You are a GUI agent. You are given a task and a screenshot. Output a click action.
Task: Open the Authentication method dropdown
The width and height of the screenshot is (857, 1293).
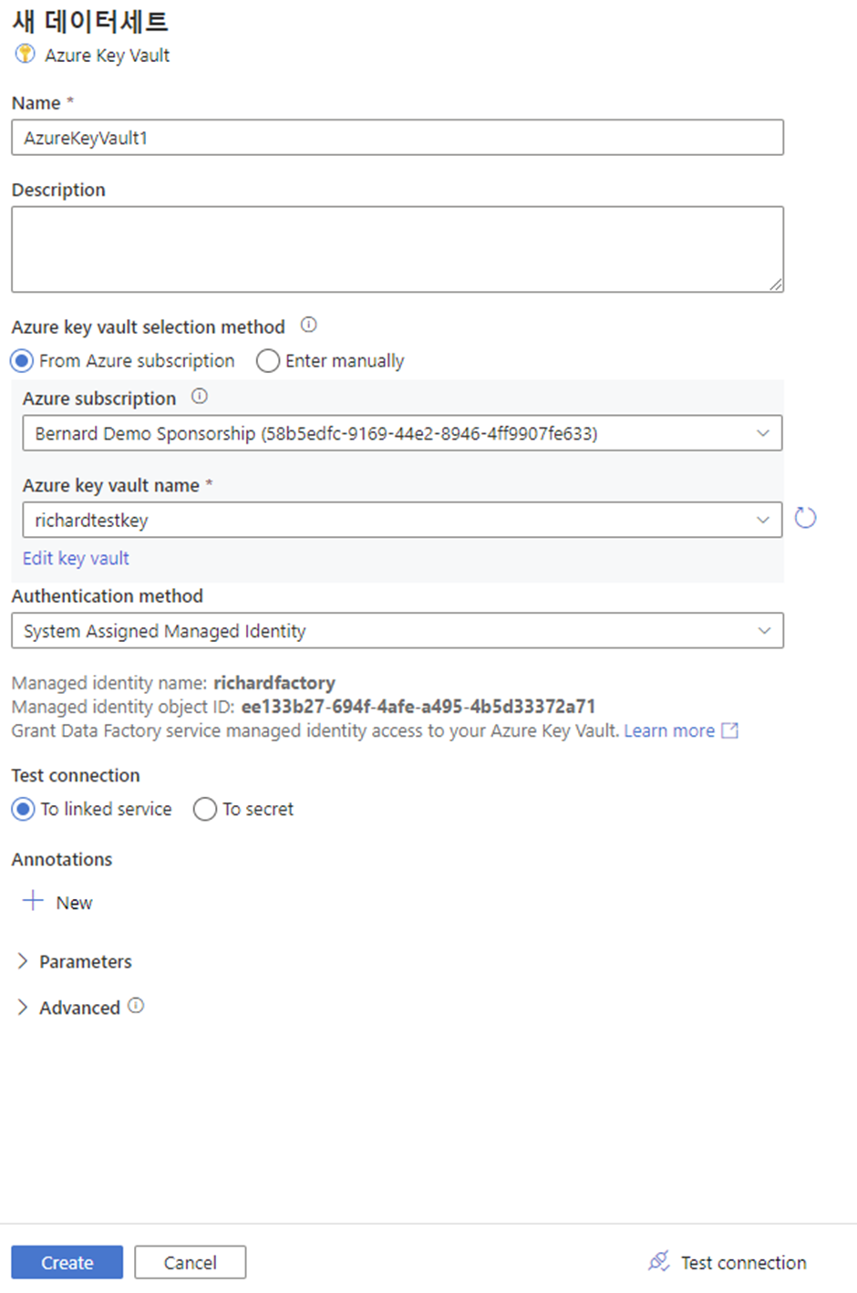398,630
